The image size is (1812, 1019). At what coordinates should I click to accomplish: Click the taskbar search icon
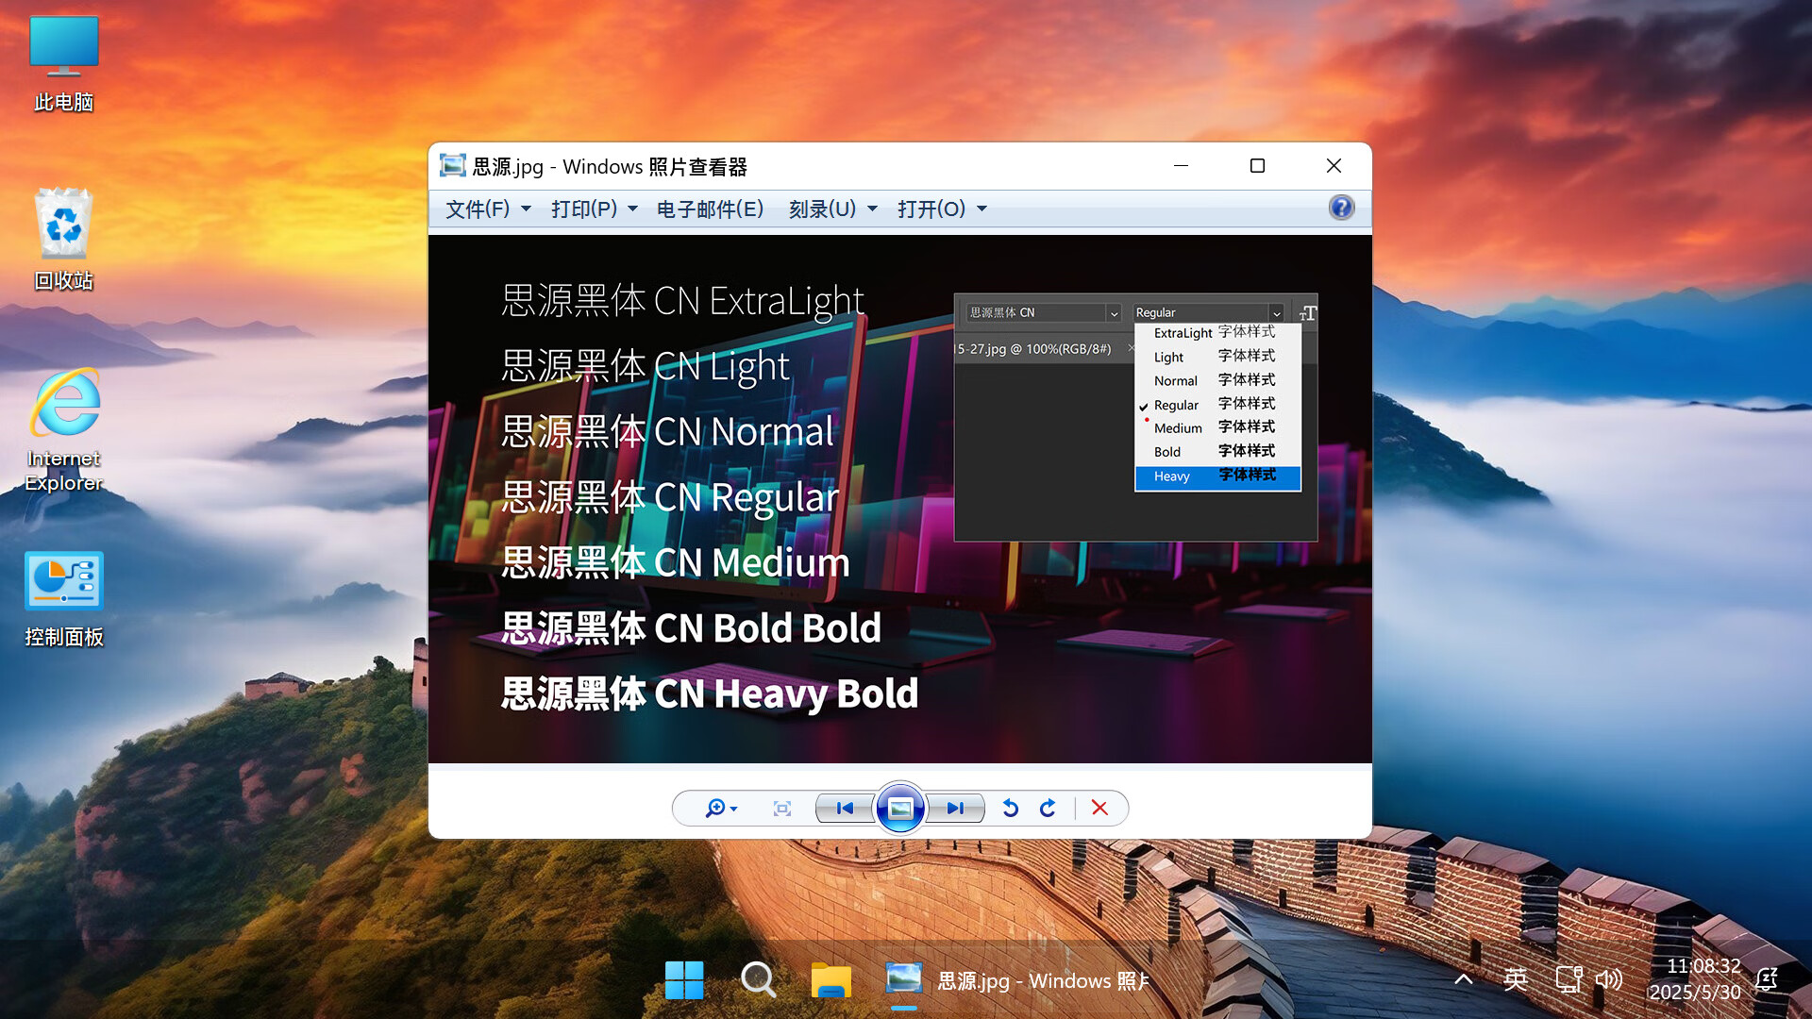(x=758, y=980)
